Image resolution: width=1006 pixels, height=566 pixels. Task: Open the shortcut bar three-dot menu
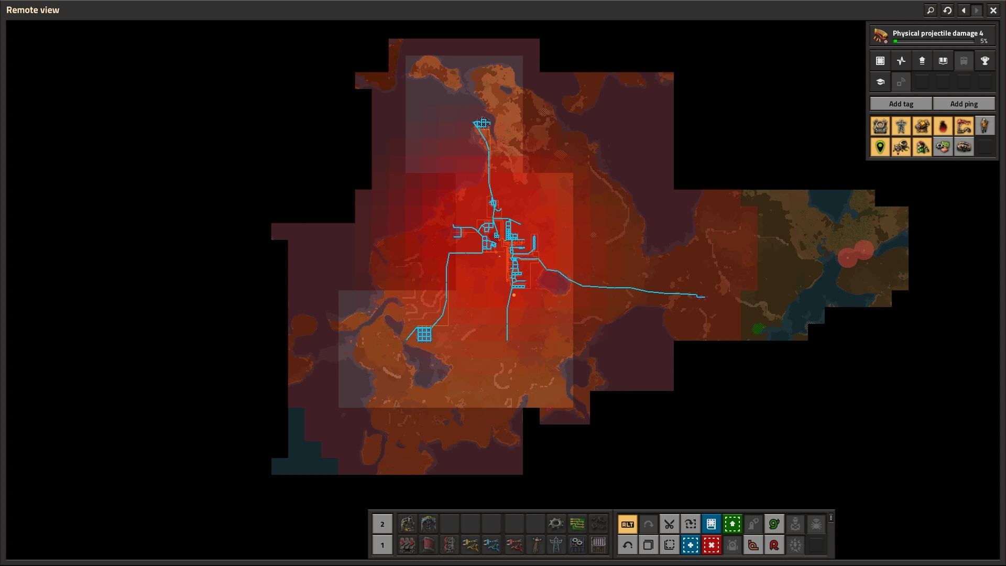click(x=831, y=518)
